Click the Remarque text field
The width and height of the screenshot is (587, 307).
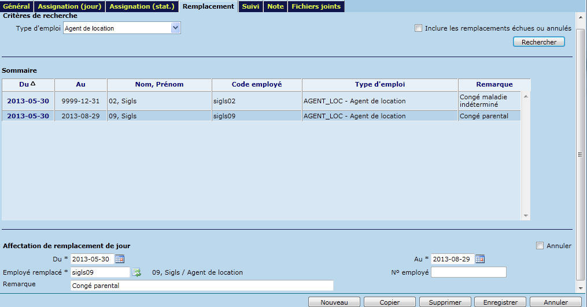click(x=201, y=285)
